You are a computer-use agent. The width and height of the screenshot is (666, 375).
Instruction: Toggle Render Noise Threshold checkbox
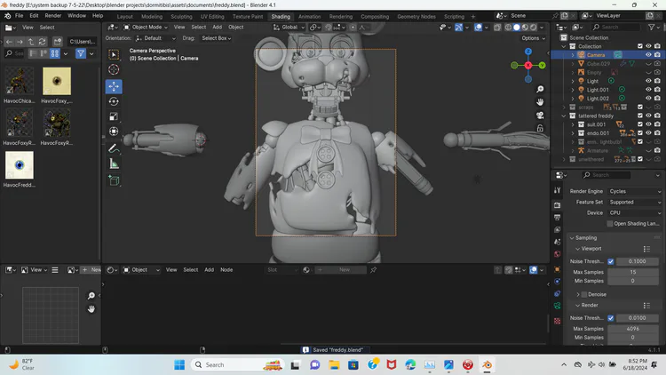tap(610, 318)
